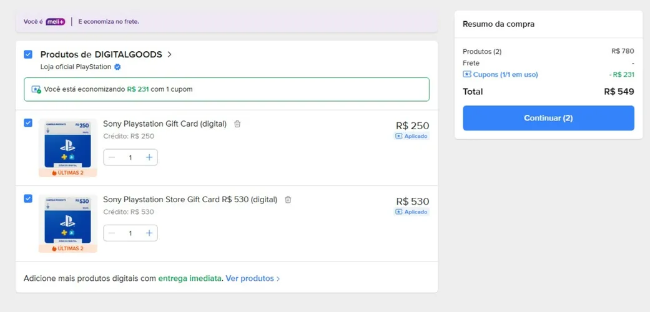This screenshot has height=312, width=650.
Task: Open Ver produtos link
Action: pyautogui.click(x=252, y=278)
